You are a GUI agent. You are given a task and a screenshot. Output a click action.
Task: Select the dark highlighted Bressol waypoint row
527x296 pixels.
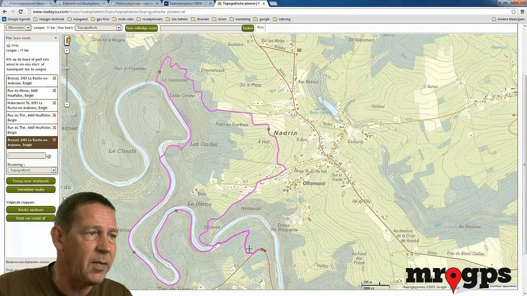[32, 142]
